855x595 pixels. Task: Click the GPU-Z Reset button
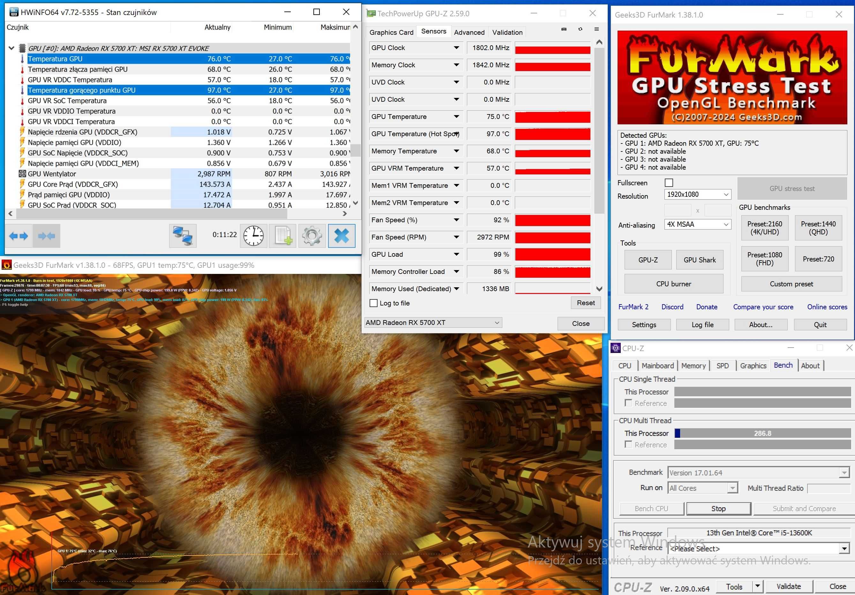click(585, 303)
